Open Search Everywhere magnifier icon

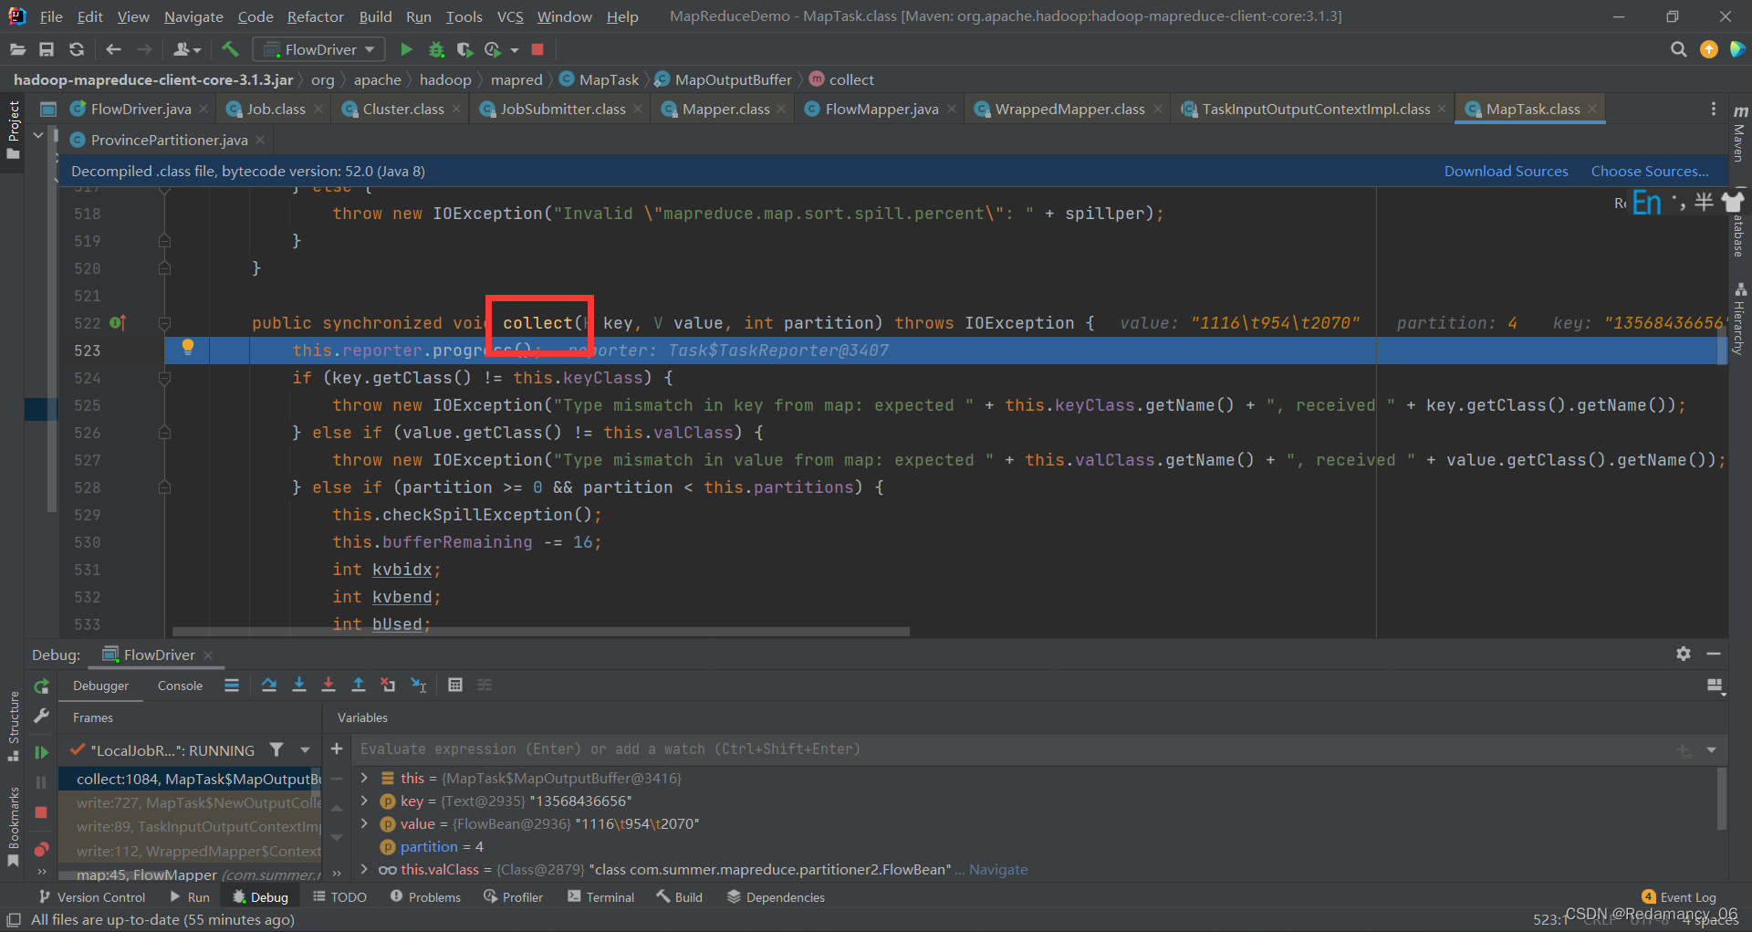1678,49
